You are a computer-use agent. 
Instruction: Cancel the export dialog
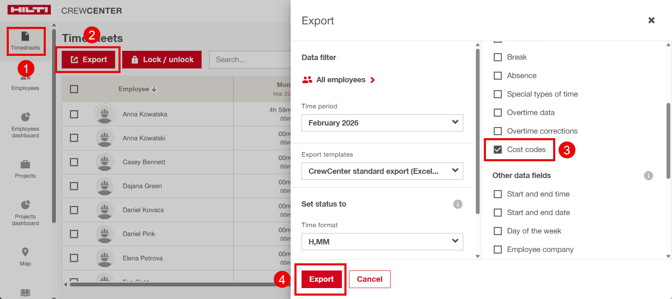(369, 279)
